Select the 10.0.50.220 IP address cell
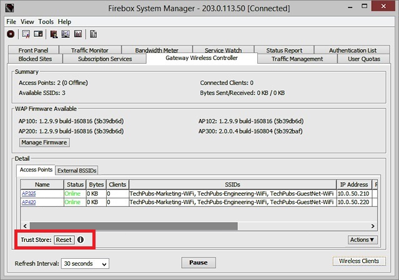This screenshot has height=280, width=399. 354,202
